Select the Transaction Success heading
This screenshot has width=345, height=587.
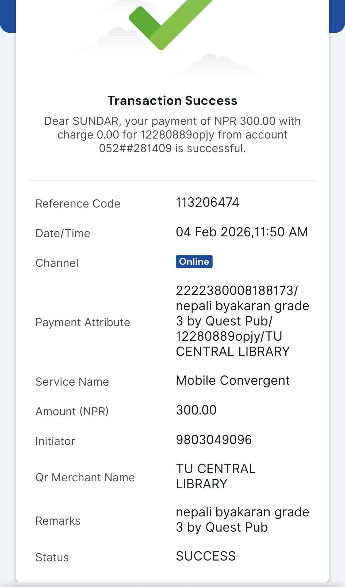coord(172,101)
